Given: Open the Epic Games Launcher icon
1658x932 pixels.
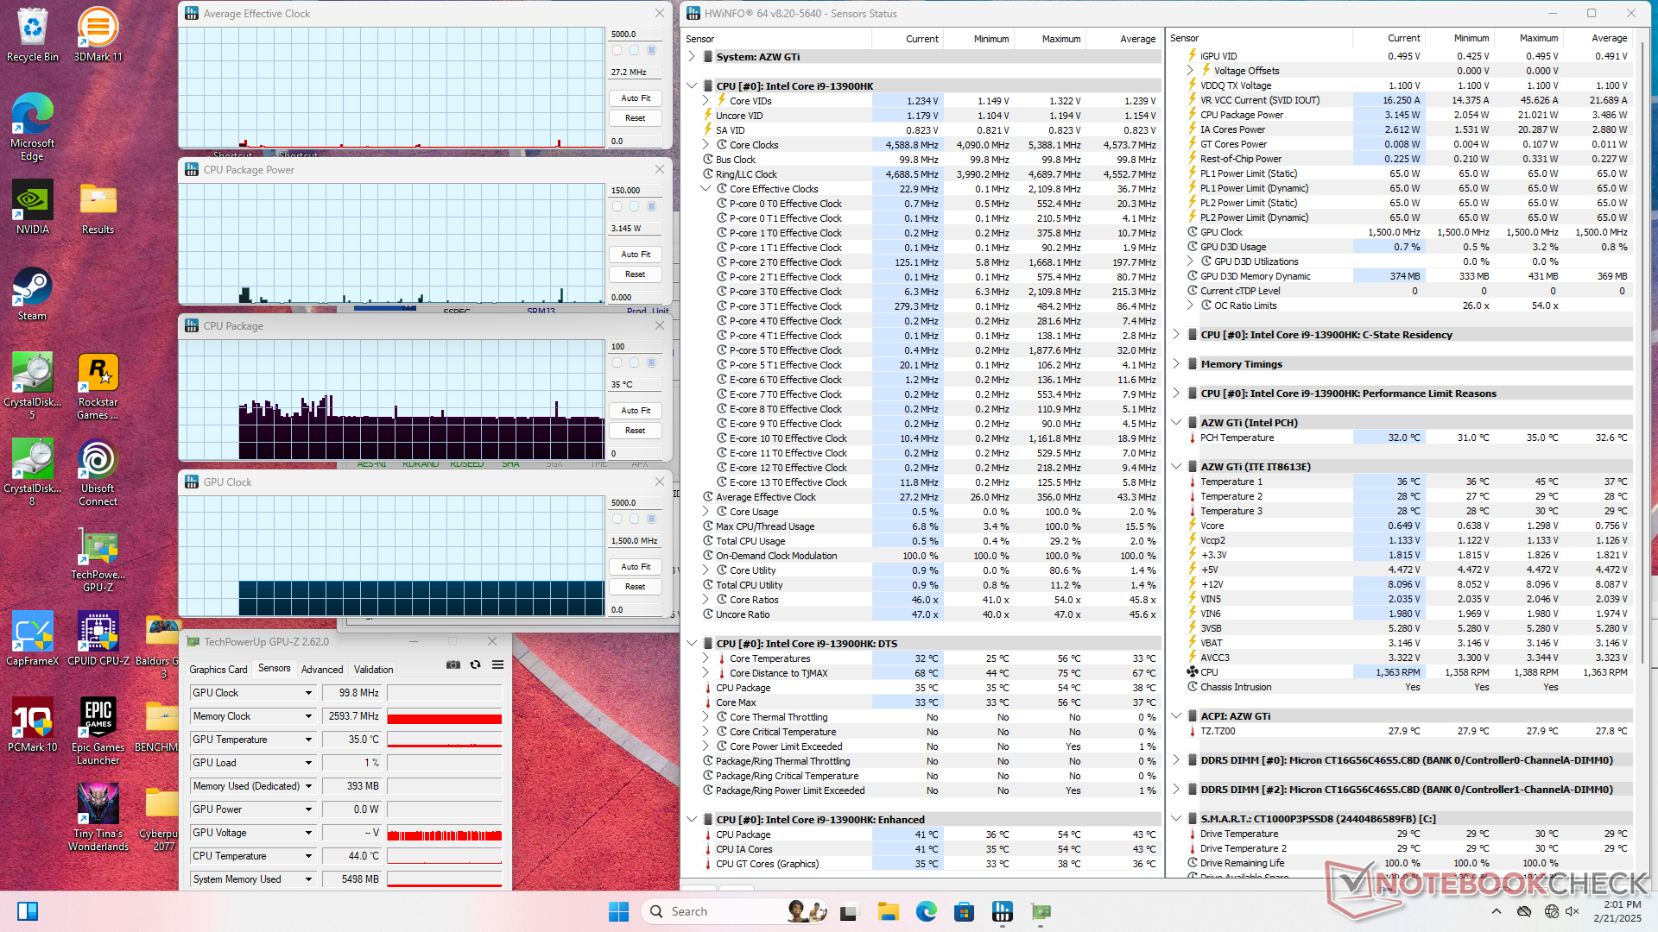Looking at the screenshot, I should 98,731.
